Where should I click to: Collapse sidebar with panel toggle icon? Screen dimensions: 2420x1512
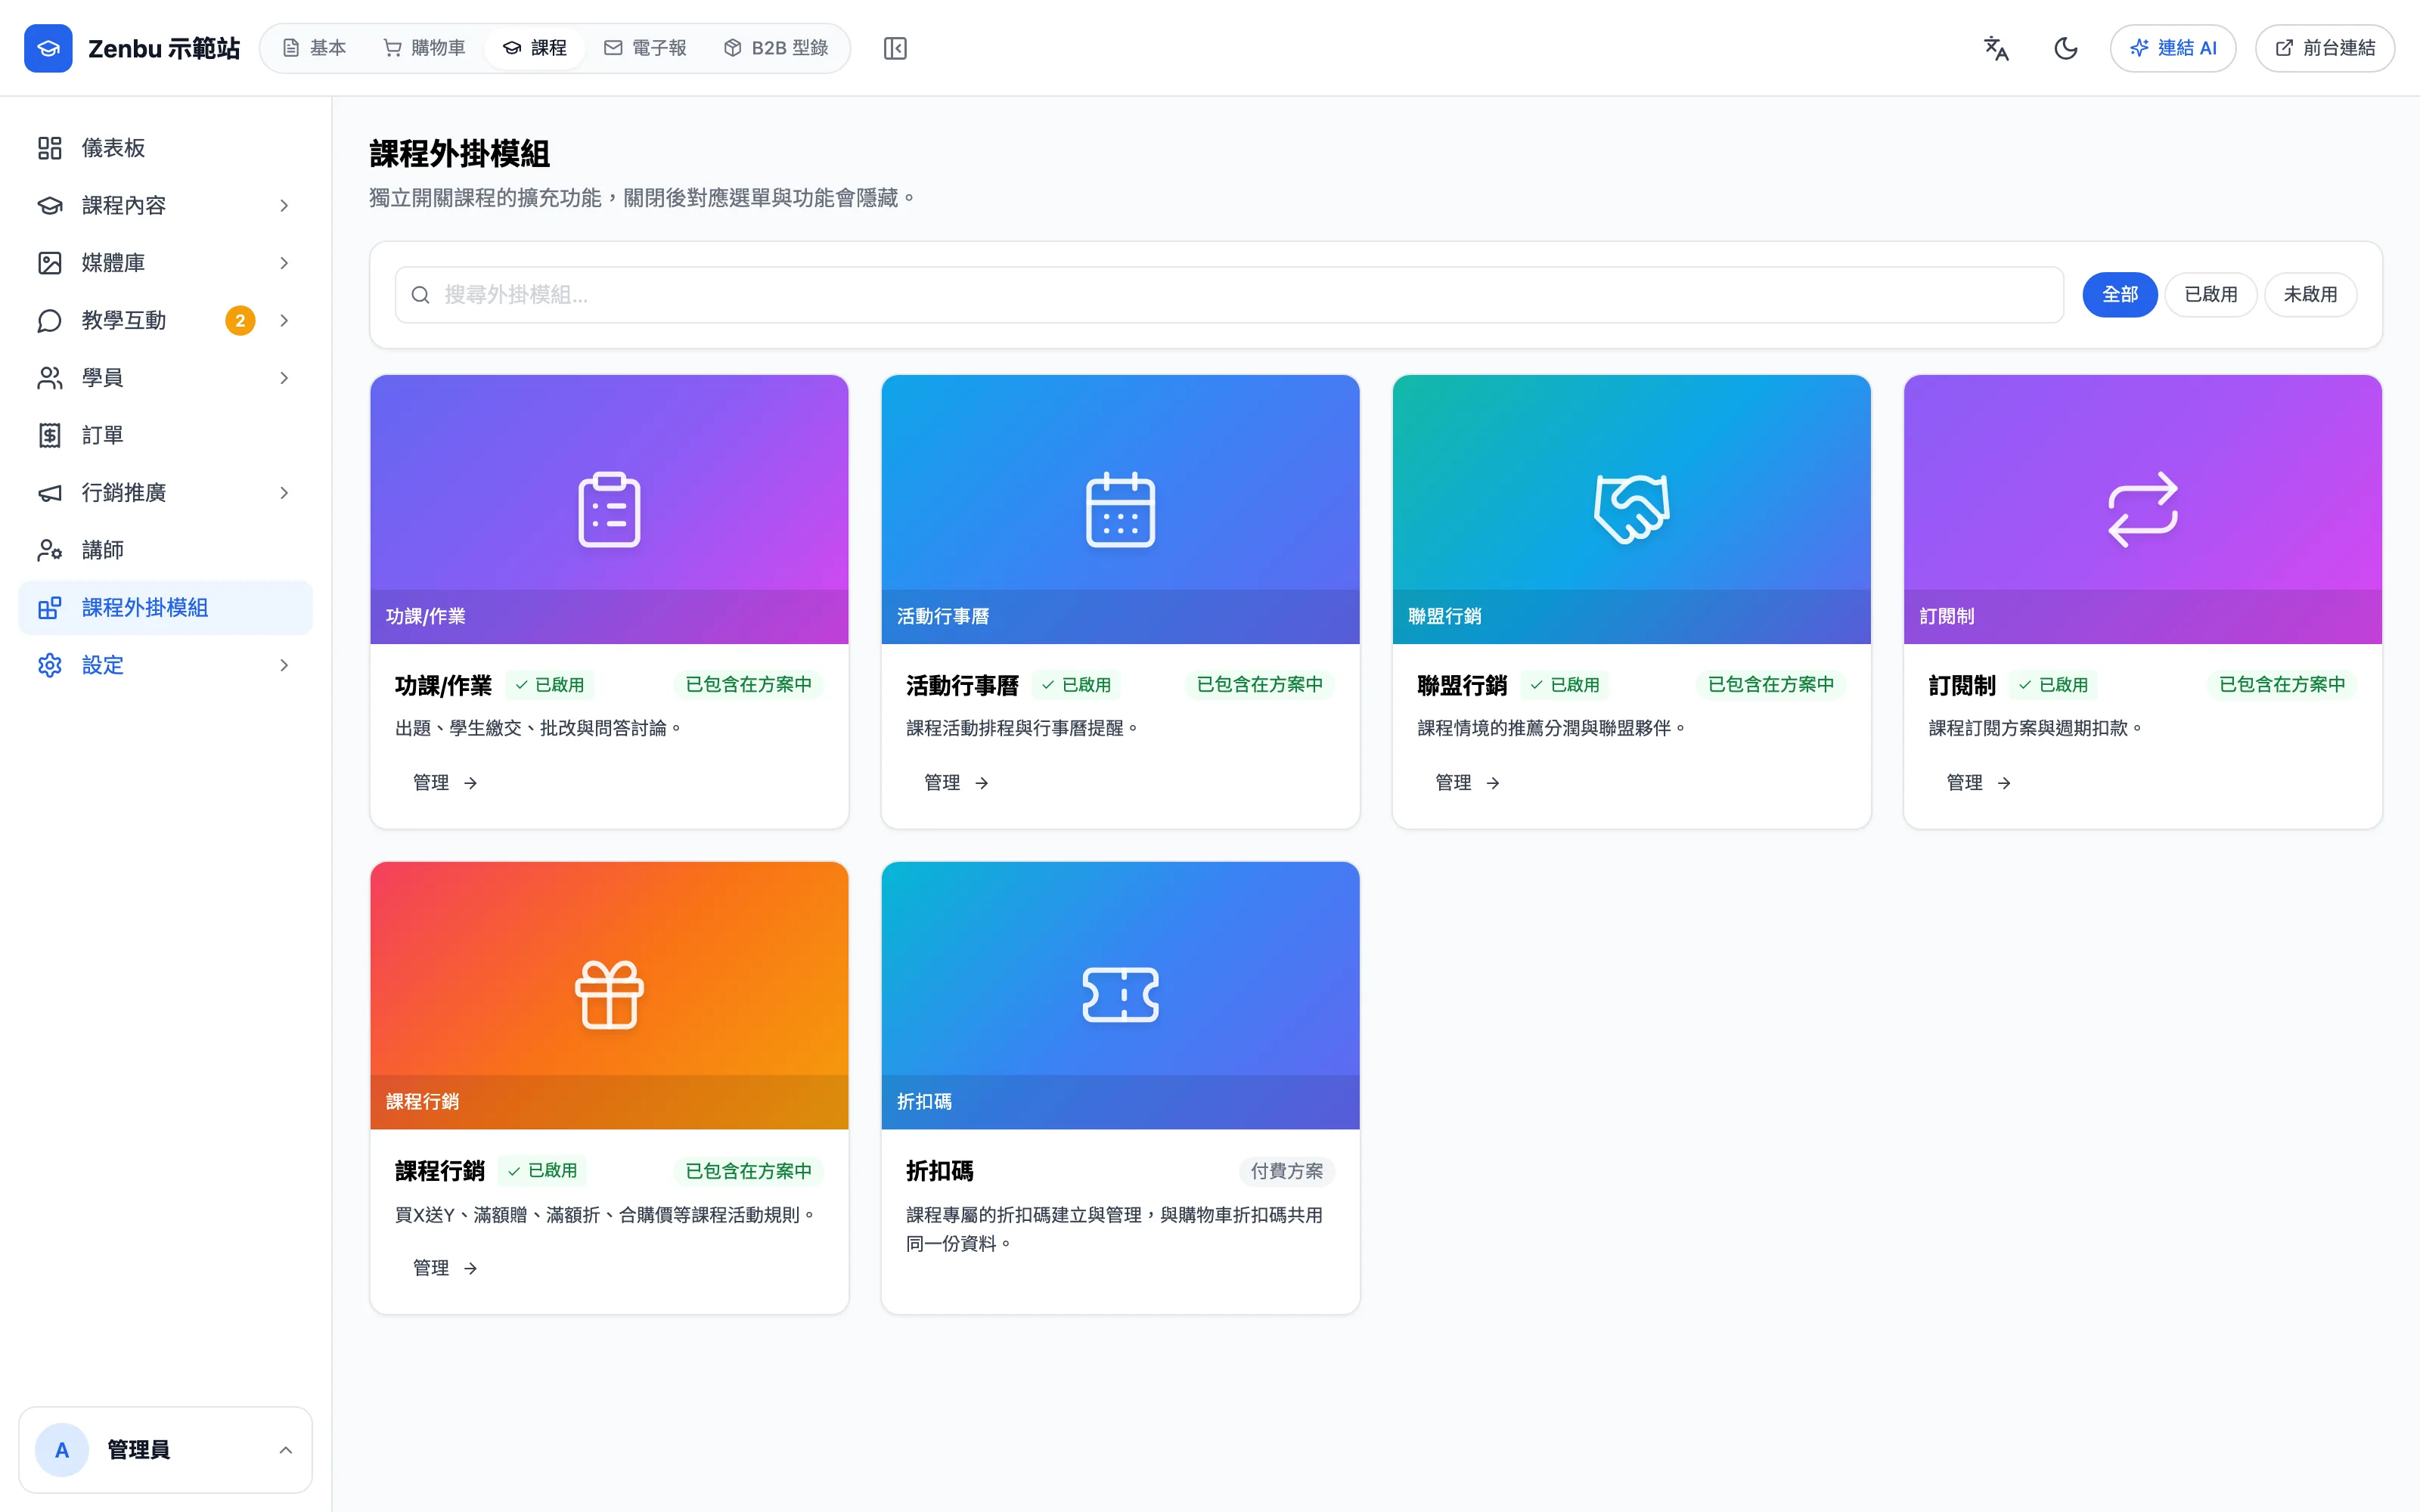(x=895, y=48)
